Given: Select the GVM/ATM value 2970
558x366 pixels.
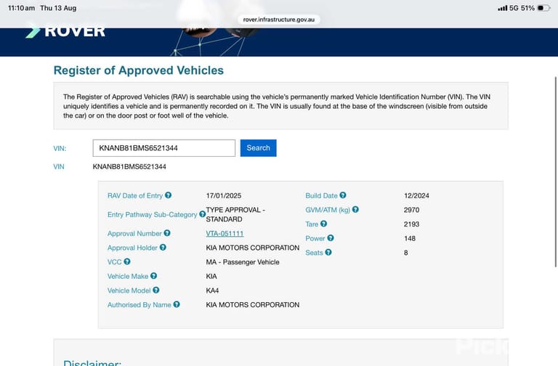Looking at the screenshot, I should 411,210.
